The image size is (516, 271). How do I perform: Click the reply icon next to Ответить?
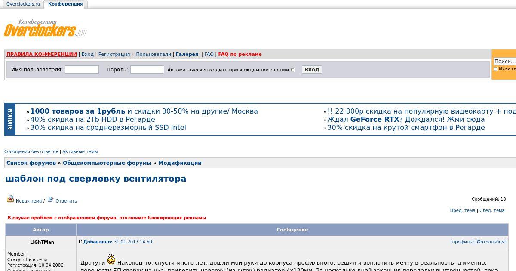pyautogui.click(x=50, y=199)
